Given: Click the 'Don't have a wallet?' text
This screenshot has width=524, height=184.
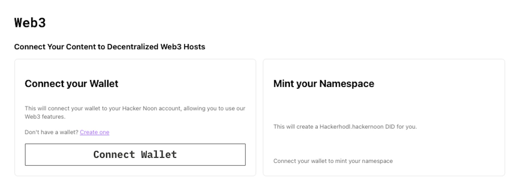Looking at the screenshot, I should (x=51, y=132).
